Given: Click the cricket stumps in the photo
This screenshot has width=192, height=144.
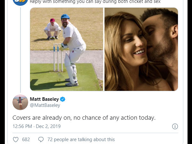Looking at the screenshot, I should [58, 58].
